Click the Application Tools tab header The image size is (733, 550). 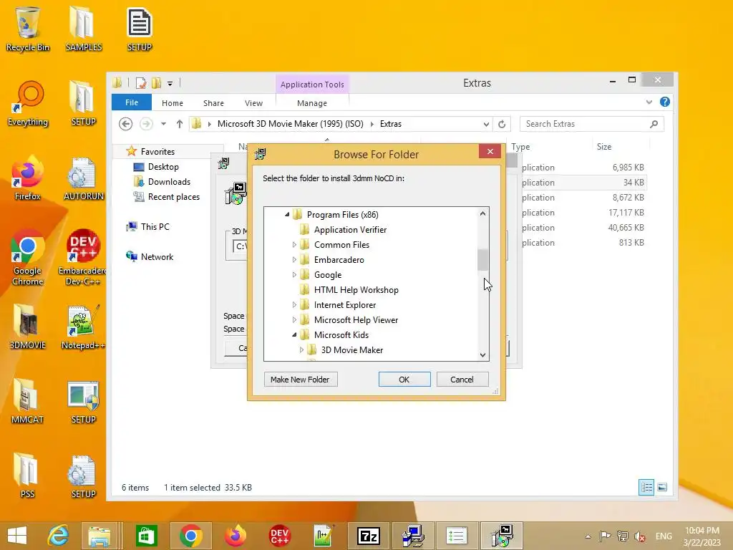(x=312, y=85)
